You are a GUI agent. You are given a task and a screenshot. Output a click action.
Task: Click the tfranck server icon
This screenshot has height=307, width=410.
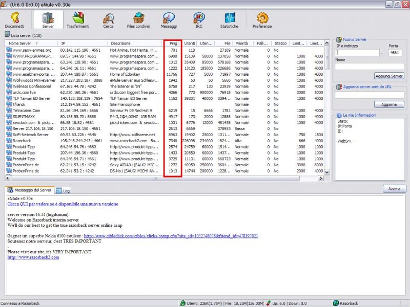[9, 104]
